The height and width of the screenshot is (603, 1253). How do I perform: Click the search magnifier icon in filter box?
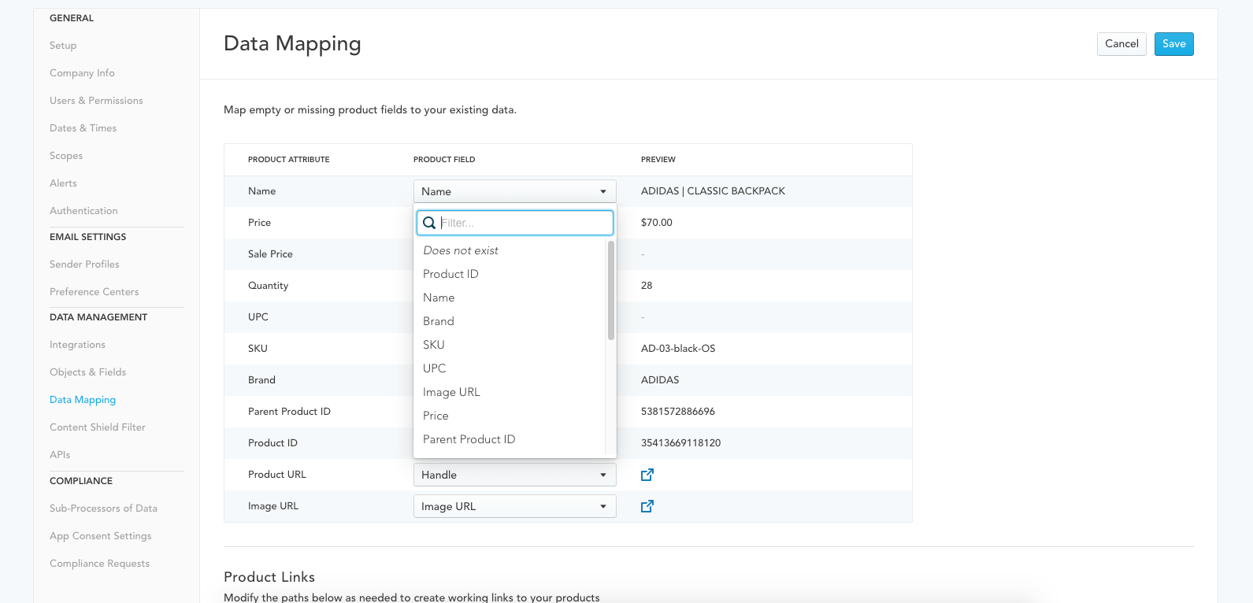(429, 223)
